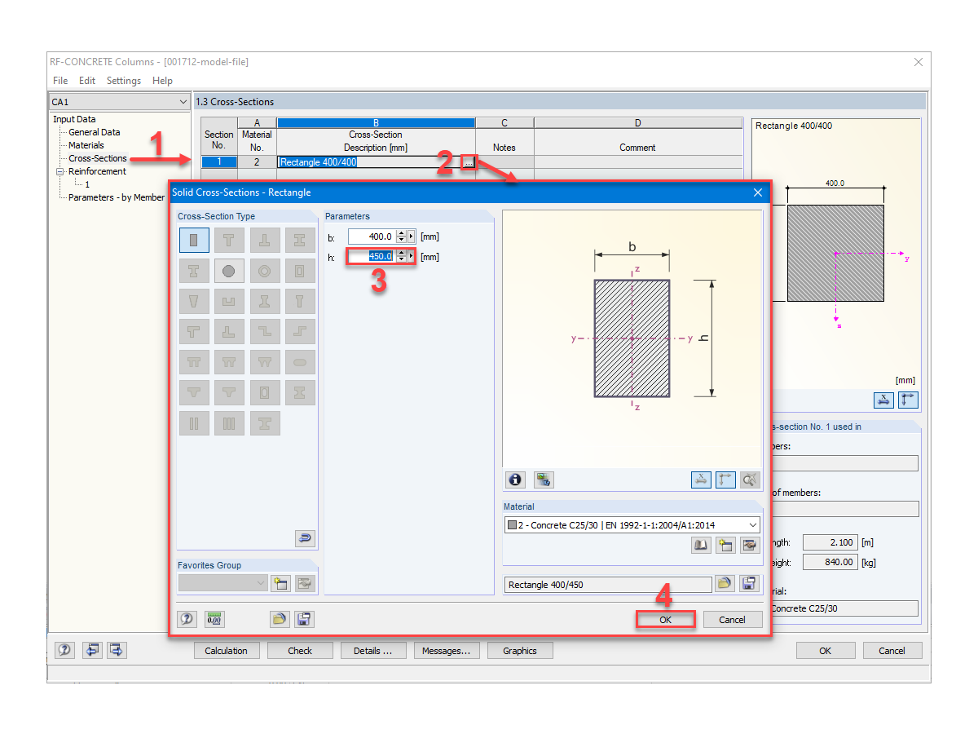Click the floppy disk icon beside Rectangle 400/450

[x=749, y=583]
